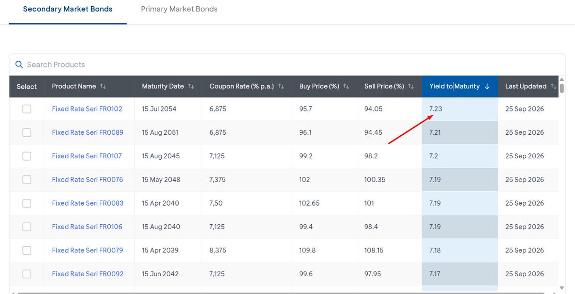Click the 8,375 coupon rate cell
The image size is (575, 294).
point(218,250)
